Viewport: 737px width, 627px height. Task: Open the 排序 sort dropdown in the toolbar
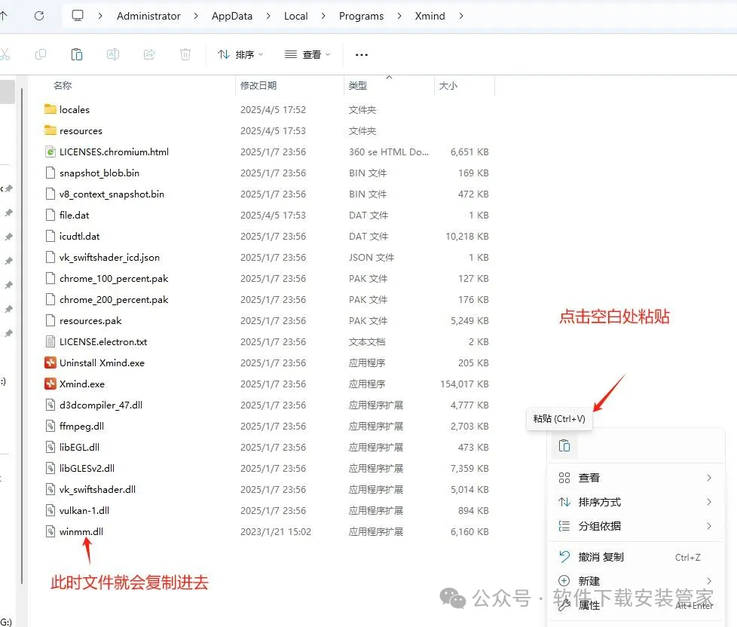tap(240, 54)
